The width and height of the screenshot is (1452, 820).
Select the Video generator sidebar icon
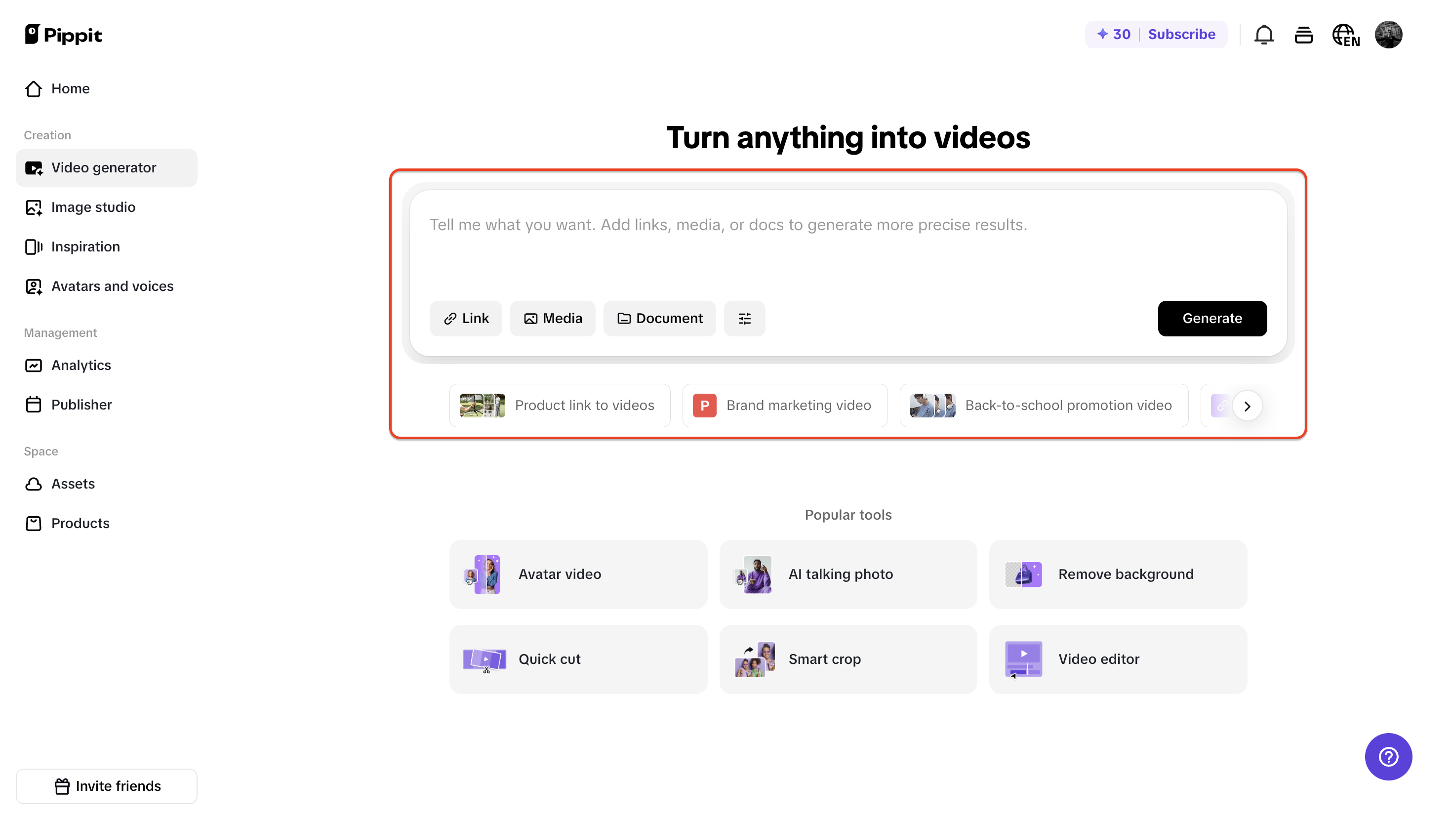click(x=34, y=167)
